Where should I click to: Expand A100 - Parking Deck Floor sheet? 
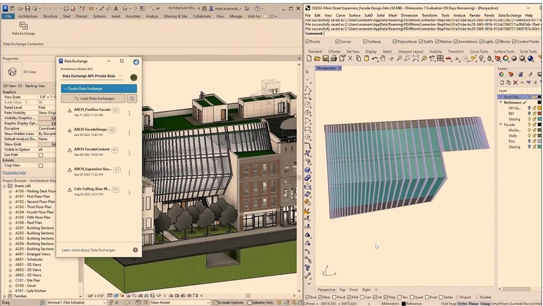[11, 191]
